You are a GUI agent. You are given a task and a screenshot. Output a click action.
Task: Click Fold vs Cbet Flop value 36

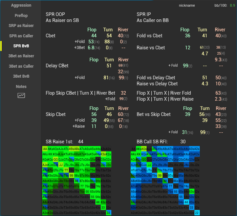click(x=188, y=36)
